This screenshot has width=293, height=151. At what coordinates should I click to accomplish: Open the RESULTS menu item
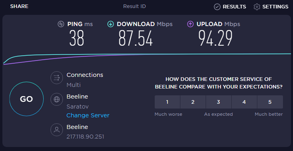point(234,7)
